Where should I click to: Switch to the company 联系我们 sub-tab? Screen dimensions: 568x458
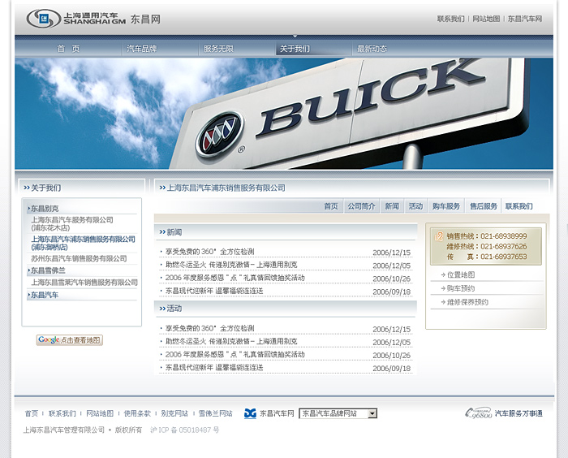click(519, 206)
